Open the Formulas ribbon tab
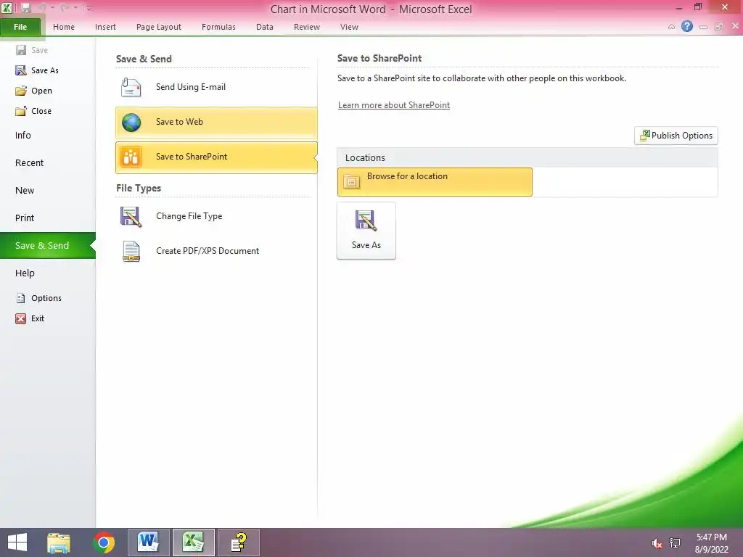 [x=218, y=27]
